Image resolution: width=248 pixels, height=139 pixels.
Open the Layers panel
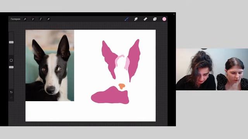click(155, 19)
